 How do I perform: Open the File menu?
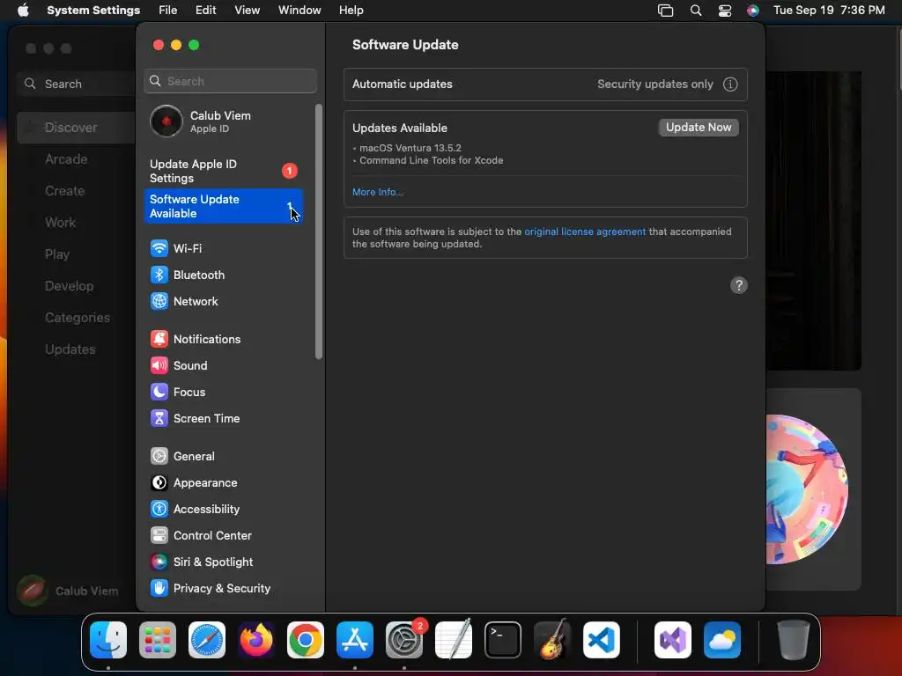[x=168, y=11]
